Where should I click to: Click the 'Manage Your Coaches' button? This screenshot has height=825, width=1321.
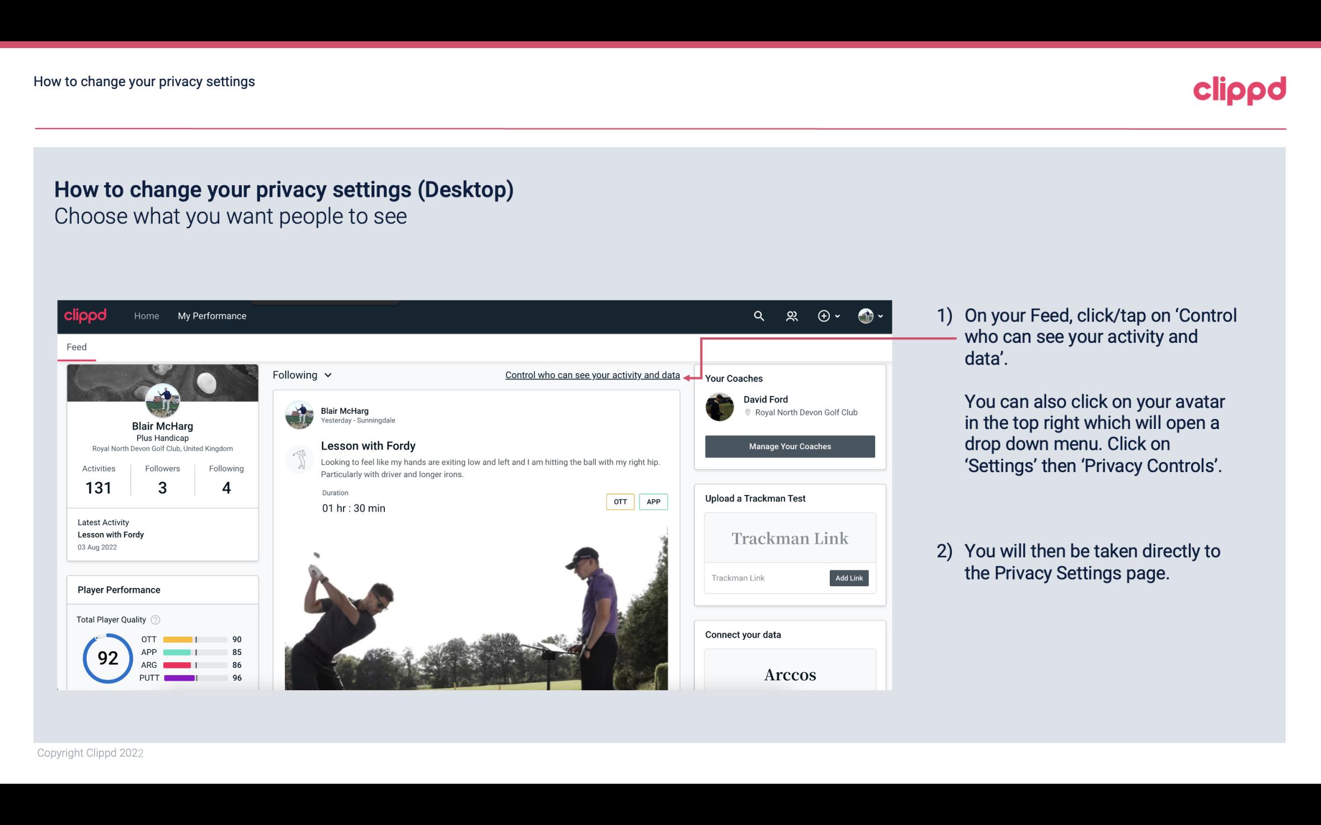789,446
